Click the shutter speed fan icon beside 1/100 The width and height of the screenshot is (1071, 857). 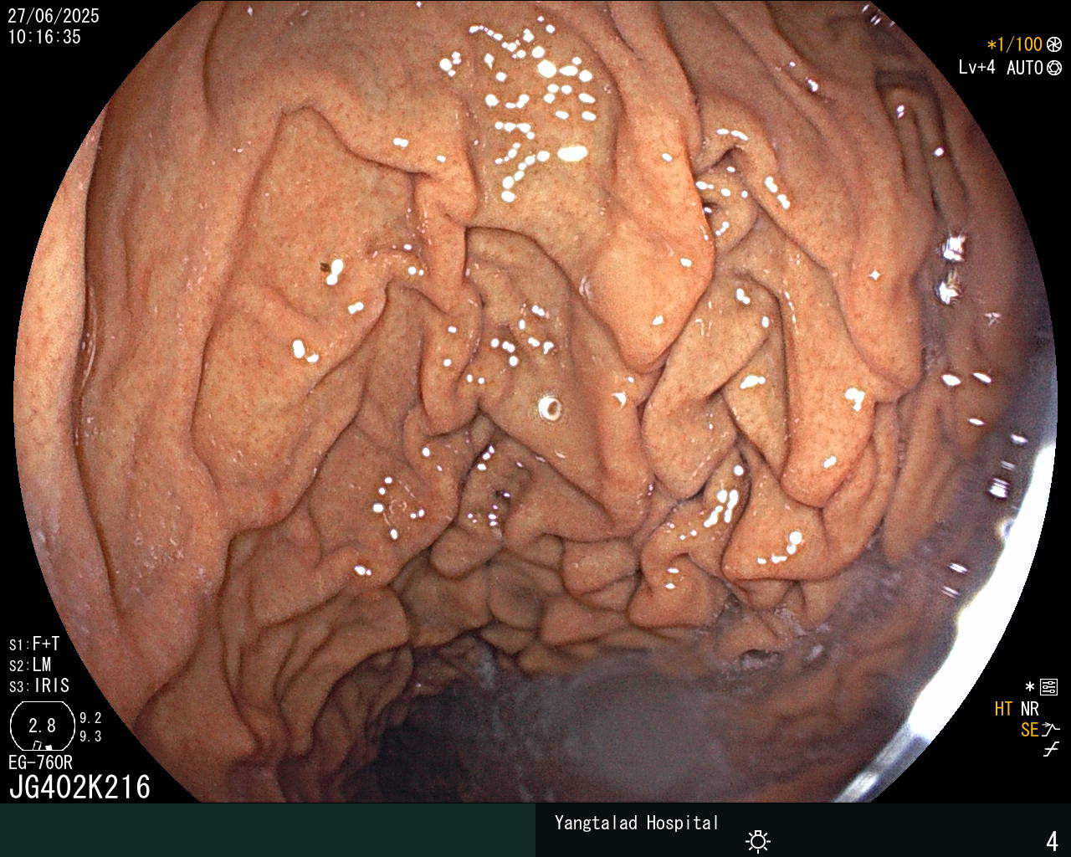pos(1054,45)
